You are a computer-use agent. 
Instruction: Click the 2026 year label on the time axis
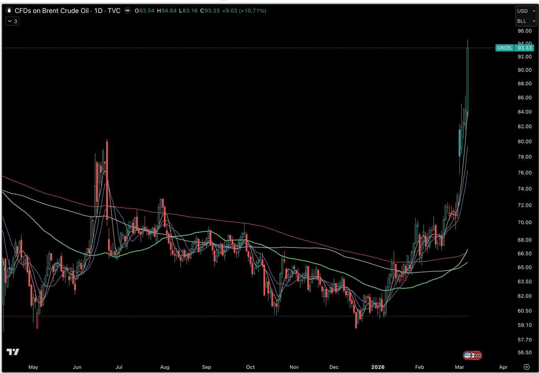[x=378, y=367]
